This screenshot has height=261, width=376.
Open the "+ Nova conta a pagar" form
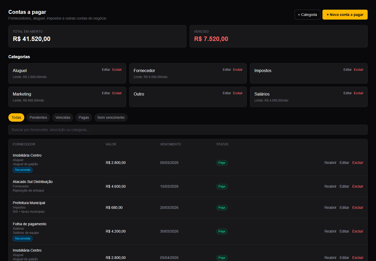[x=345, y=15]
